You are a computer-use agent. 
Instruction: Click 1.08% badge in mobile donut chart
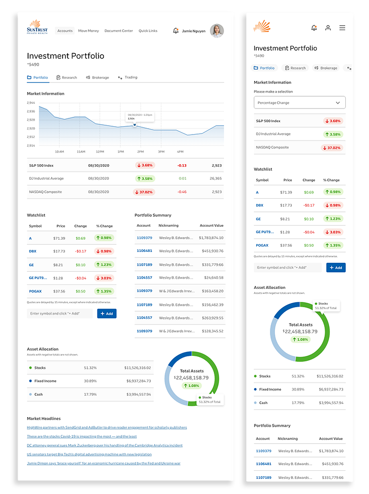(x=301, y=339)
